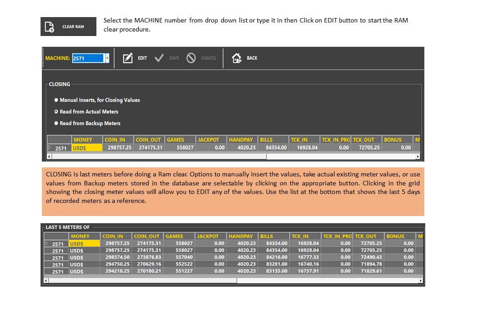The image size is (482, 324).
Task: Click the Back home icon
Action: pos(236,58)
